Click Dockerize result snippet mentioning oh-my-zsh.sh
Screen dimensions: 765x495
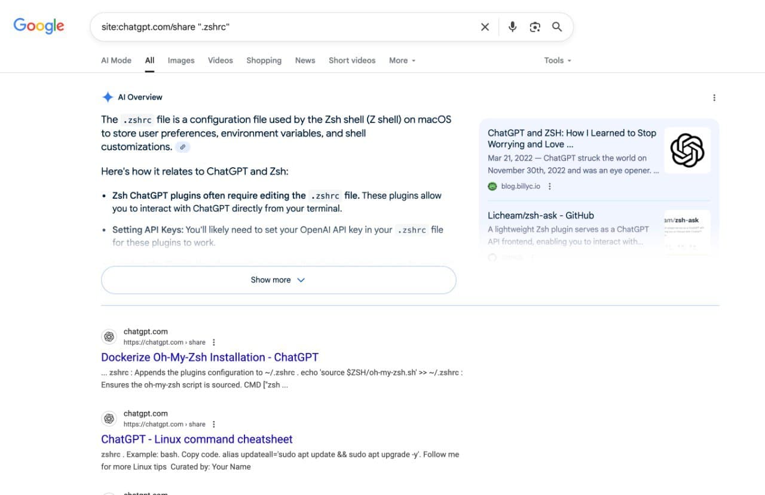[x=281, y=379]
